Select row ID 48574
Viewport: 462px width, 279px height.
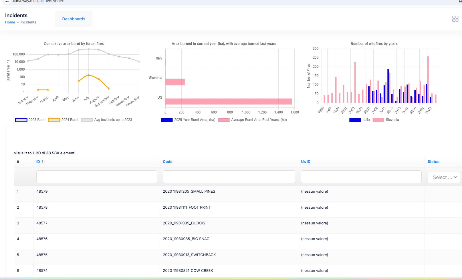point(42,271)
